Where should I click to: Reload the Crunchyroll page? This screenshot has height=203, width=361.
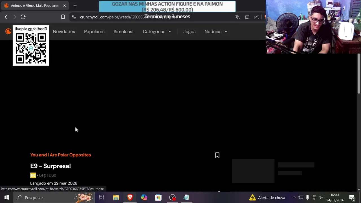pos(23,17)
